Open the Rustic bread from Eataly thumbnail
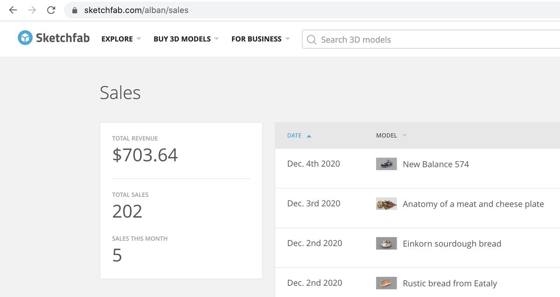 pyautogui.click(x=386, y=283)
